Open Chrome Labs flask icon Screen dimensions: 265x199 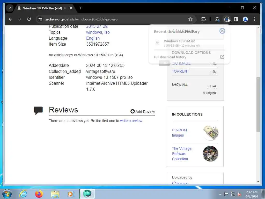[x=217, y=19]
